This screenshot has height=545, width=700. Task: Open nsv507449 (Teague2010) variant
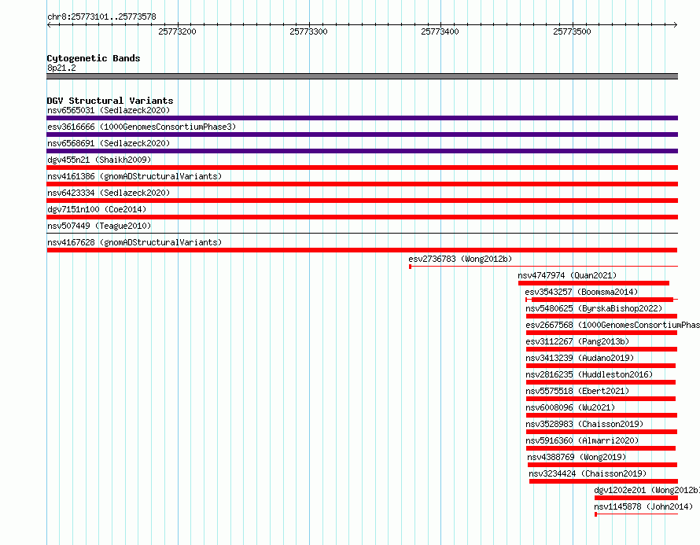point(99,226)
